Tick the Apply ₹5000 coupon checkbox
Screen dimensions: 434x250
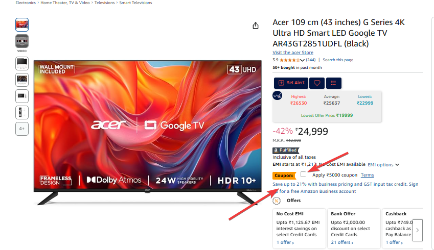(x=303, y=174)
